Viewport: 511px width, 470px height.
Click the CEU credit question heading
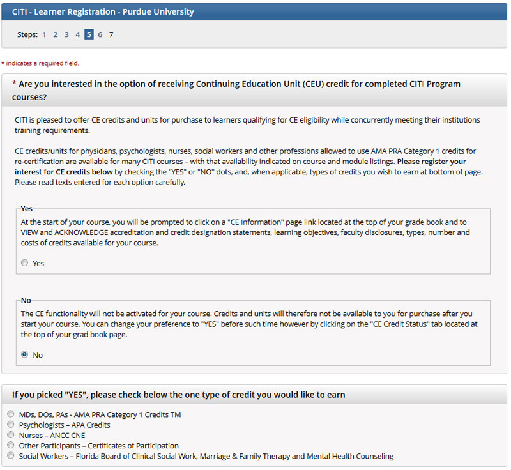(236, 90)
